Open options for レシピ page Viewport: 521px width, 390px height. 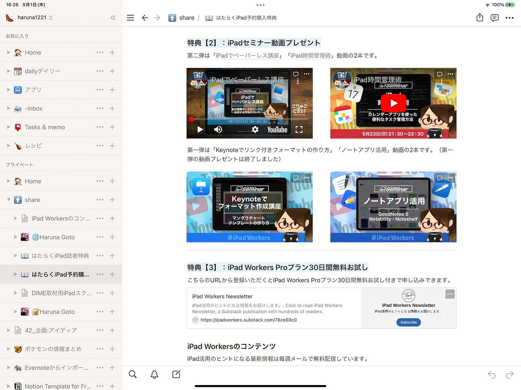pyautogui.click(x=100, y=146)
